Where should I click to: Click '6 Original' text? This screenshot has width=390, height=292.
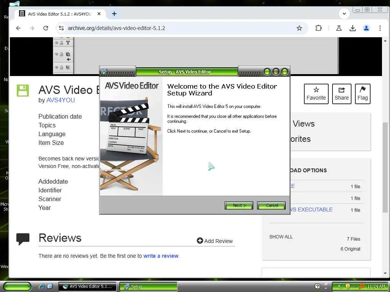click(x=350, y=249)
